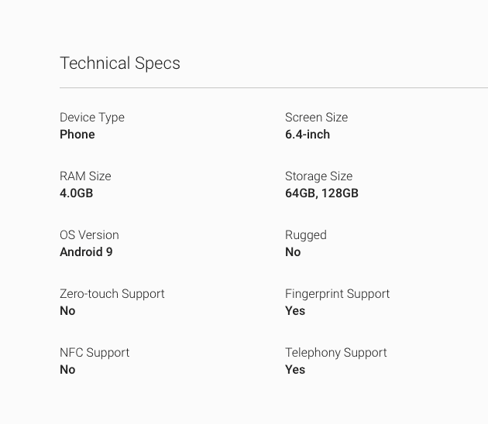The width and height of the screenshot is (488, 424).
Task: Select the Android 9 value
Action: 86,252
